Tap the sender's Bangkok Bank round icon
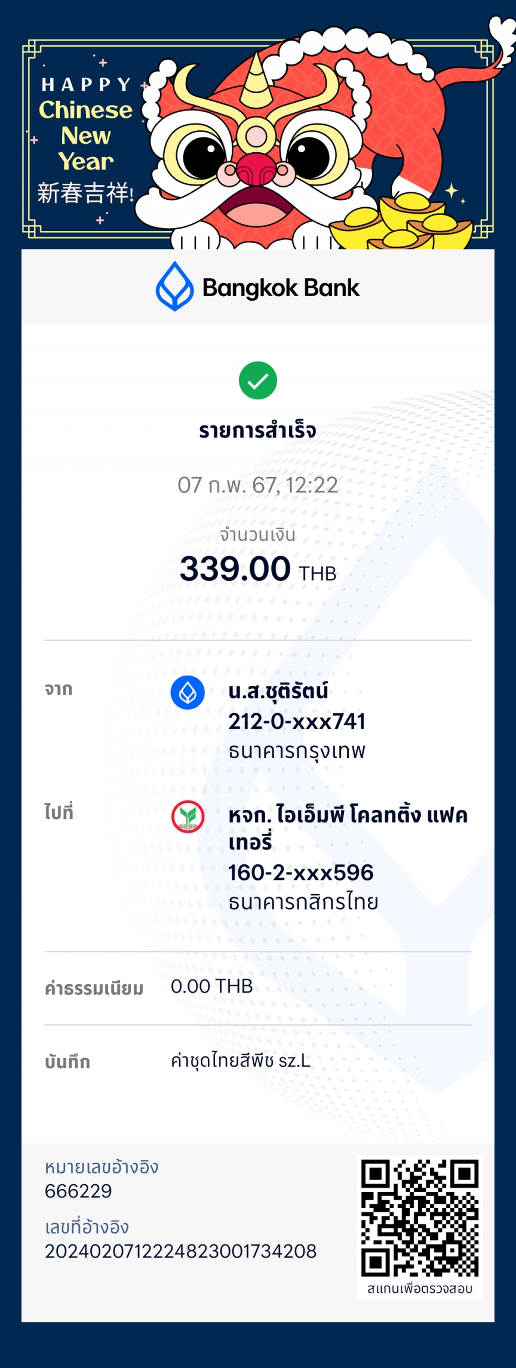Viewport: 516px width, 1368px height. point(188,693)
